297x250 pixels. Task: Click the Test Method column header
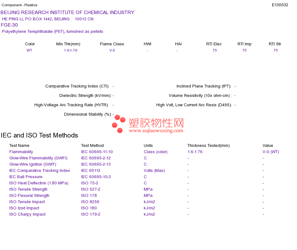(92, 146)
